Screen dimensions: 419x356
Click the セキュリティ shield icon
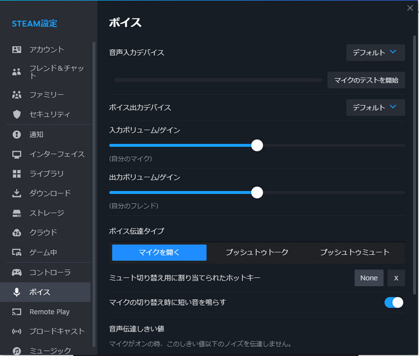tap(17, 114)
